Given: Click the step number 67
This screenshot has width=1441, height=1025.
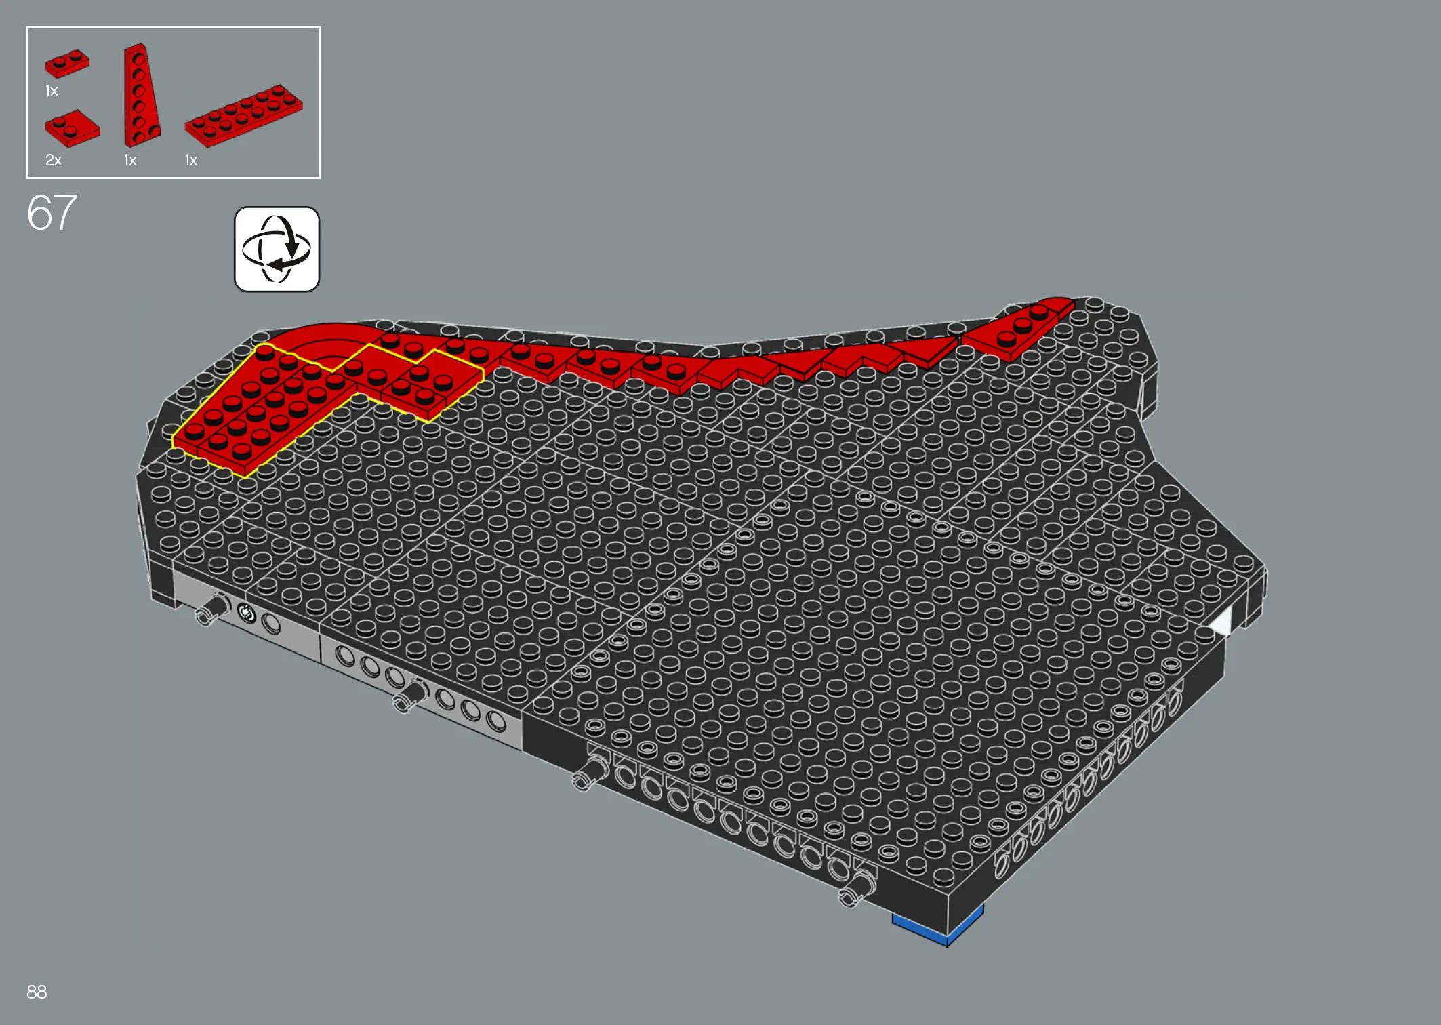Looking at the screenshot, I should [52, 213].
